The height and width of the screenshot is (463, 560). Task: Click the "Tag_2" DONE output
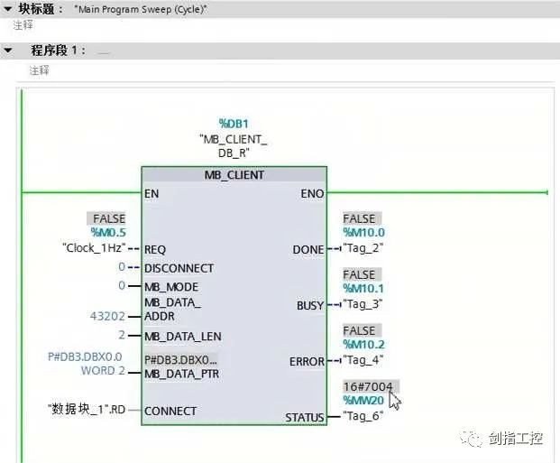click(364, 248)
